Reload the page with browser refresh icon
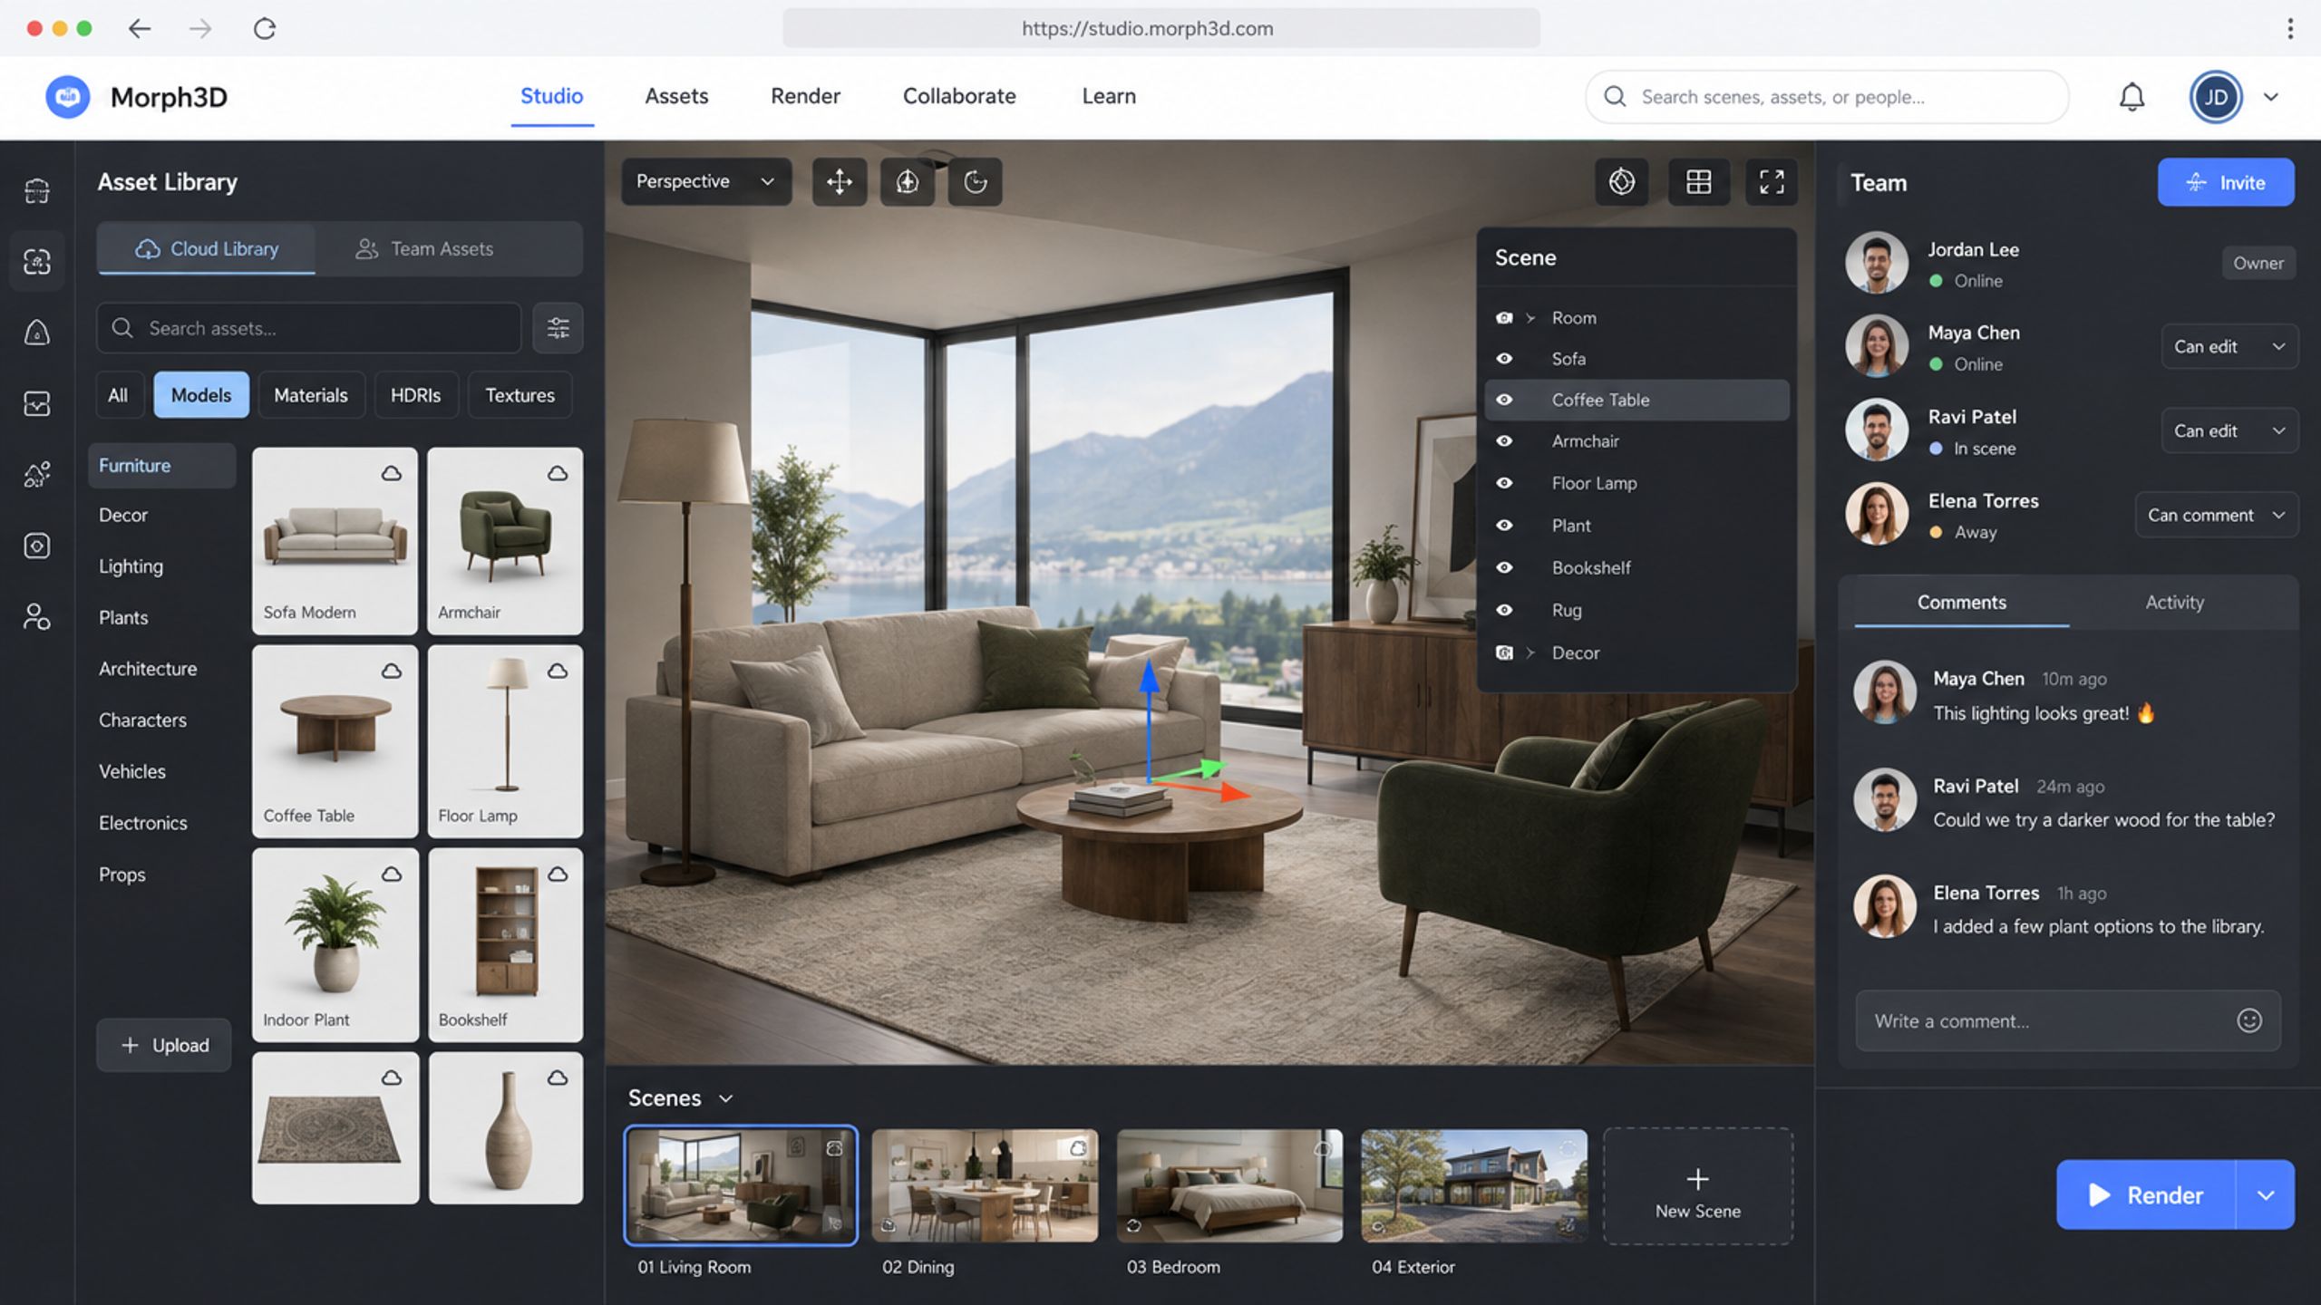Screen dimensions: 2321x1305 pos(264,29)
